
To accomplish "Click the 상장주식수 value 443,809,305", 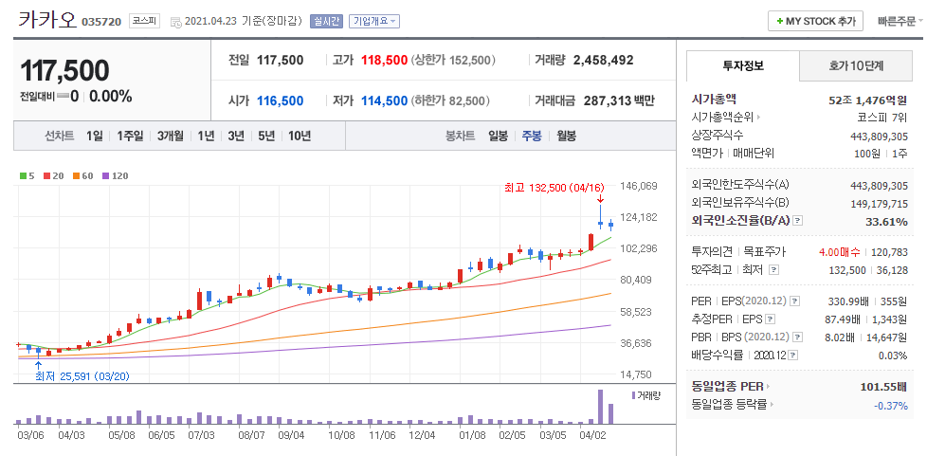I will click(879, 136).
